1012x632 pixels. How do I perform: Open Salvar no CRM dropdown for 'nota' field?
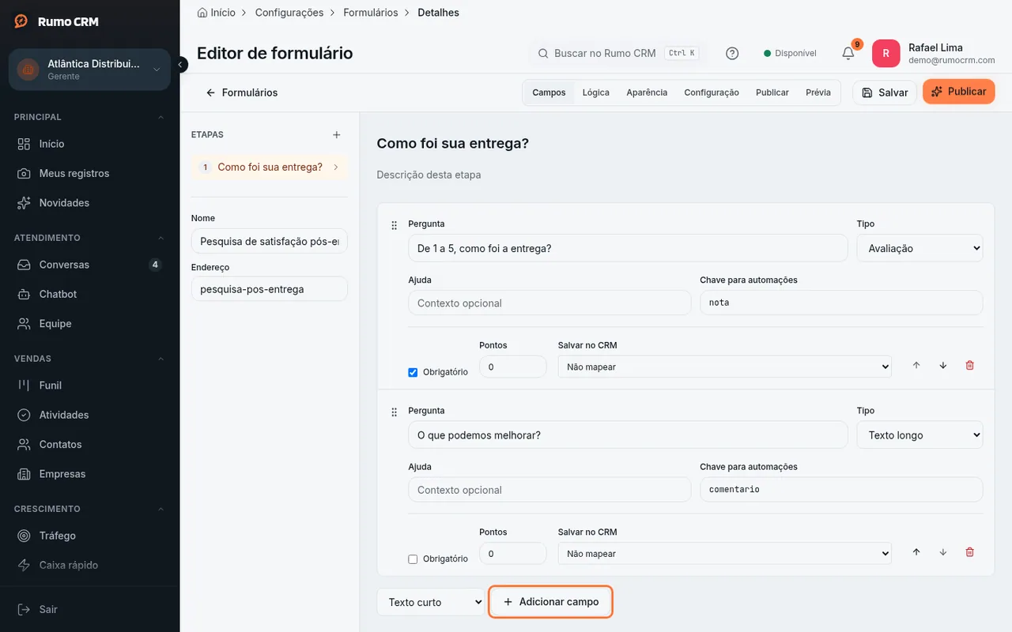(724, 367)
